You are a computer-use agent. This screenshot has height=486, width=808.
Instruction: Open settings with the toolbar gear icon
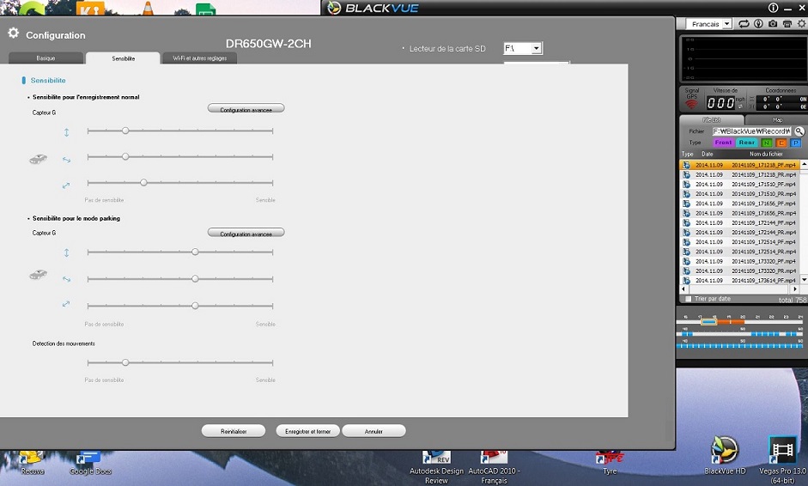801,24
